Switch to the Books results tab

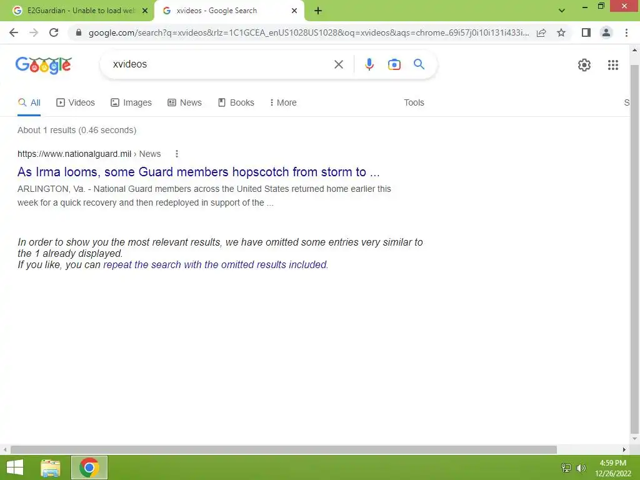(x=236, y=103)
